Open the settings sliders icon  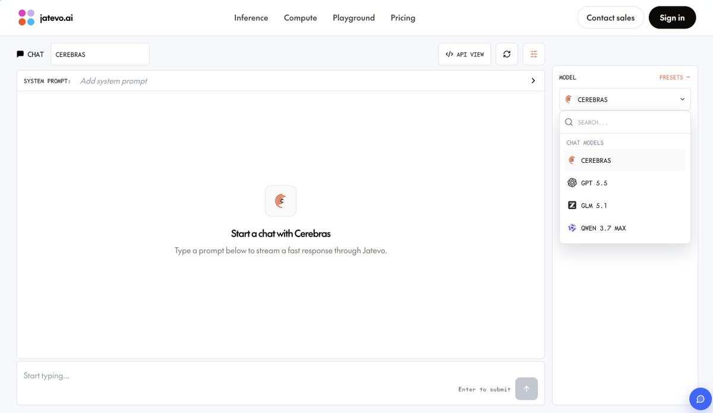click(534, 54)
